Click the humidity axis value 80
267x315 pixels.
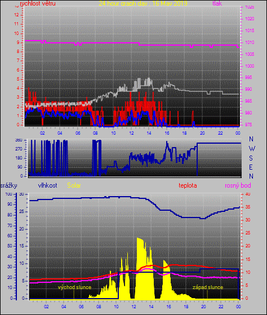[10, 215]
